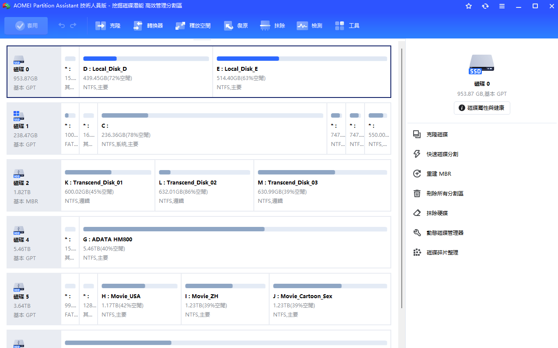Select partition "H : Movie_USA"
This screenshot has width=558, height=348.
(140, 299)
